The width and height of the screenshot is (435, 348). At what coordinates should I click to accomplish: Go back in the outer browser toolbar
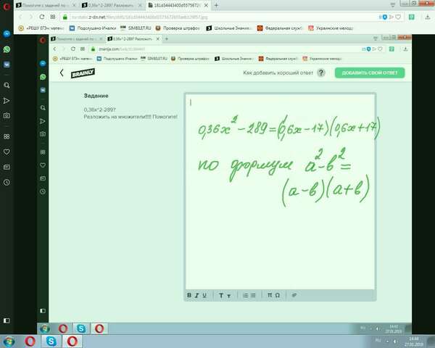coord(20,17)
